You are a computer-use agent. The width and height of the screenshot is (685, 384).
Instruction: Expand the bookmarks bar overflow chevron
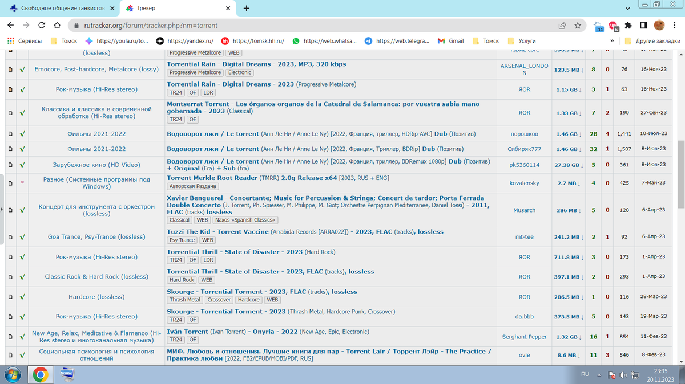click(x=612, y=41)
